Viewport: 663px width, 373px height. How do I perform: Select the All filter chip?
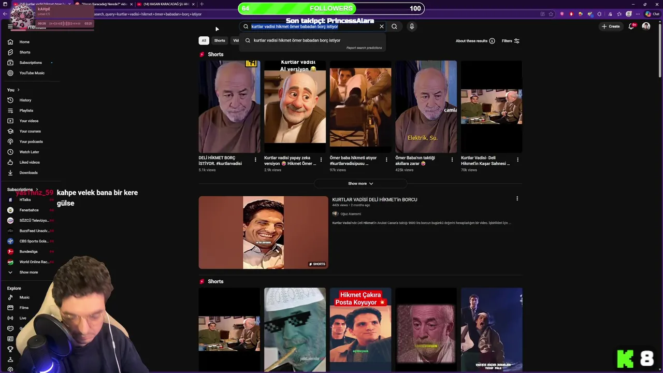[204, 40]
